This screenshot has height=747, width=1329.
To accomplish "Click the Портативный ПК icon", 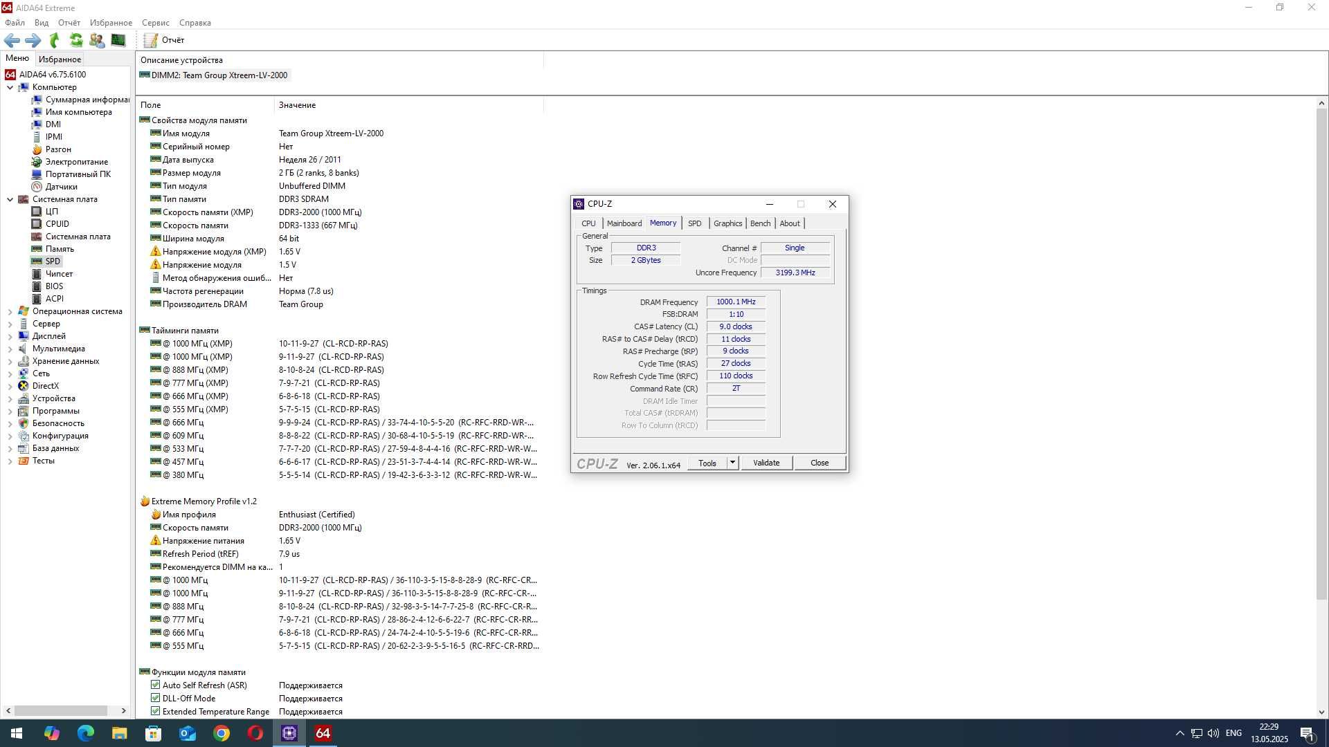I will click(x=37, y=174).
